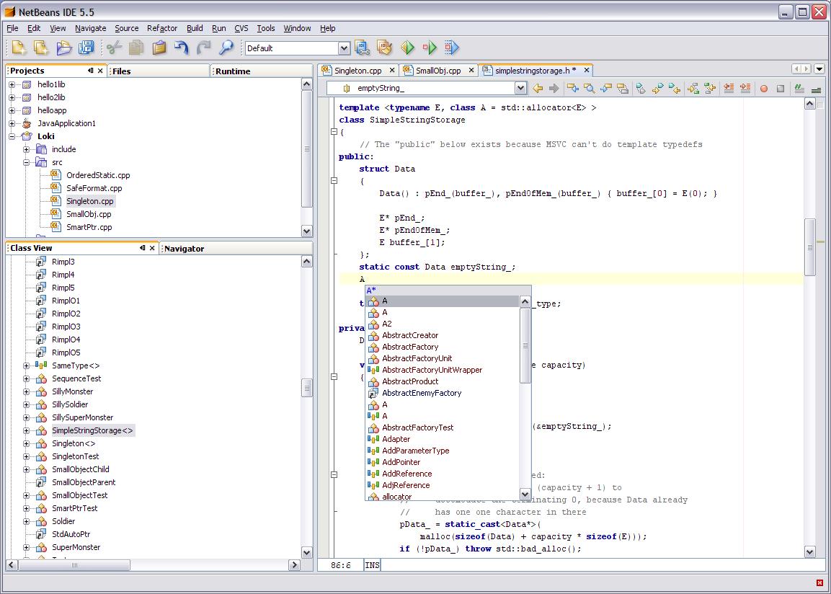
Task: Close the Class View panel
Action: (x=152, y=248)
